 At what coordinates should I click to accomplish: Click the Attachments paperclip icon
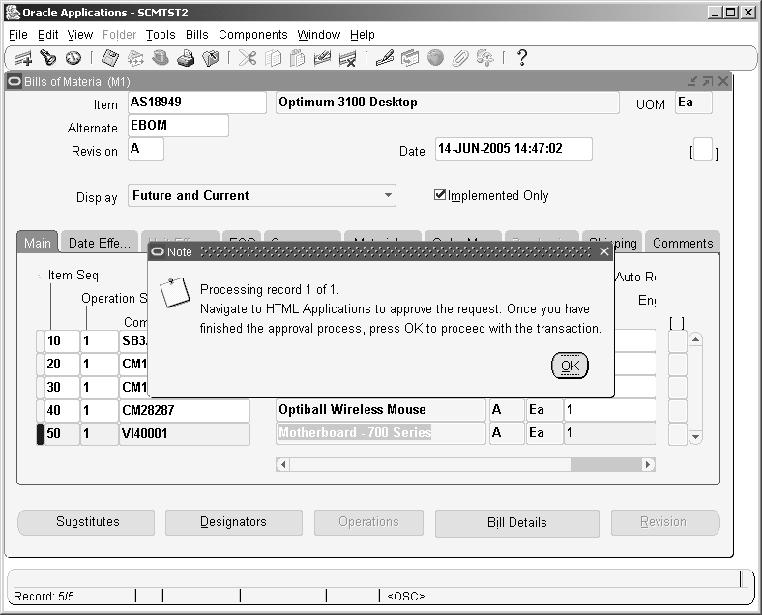click(459, 58)
